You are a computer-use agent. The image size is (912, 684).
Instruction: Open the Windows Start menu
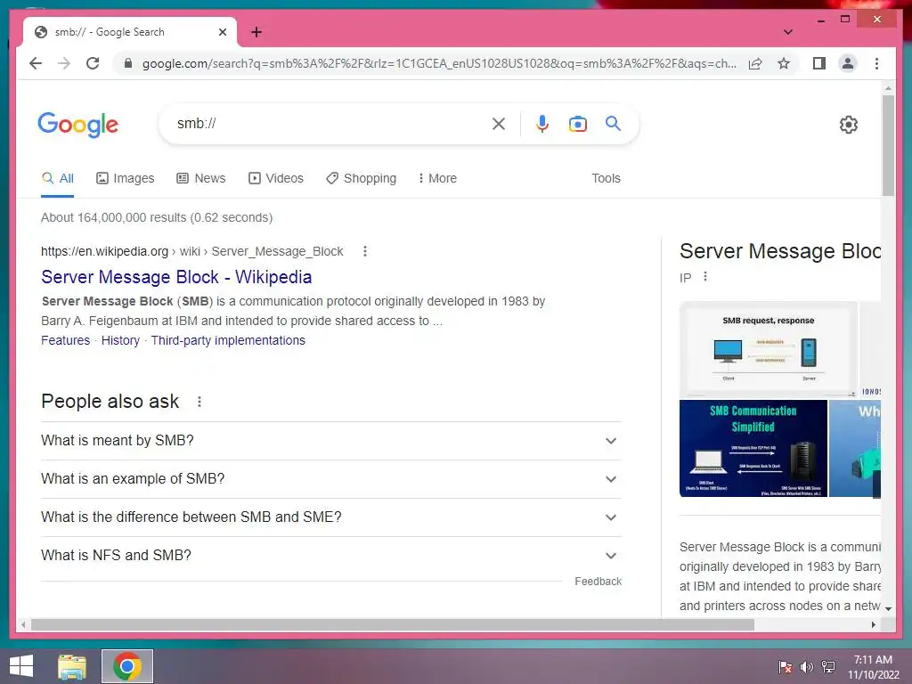[x=21, y=666]
